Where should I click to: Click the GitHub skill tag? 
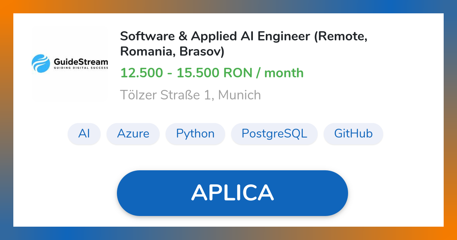click(353, 133)
